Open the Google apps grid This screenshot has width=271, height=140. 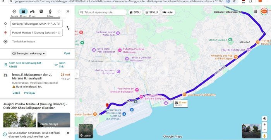(255, 11)
